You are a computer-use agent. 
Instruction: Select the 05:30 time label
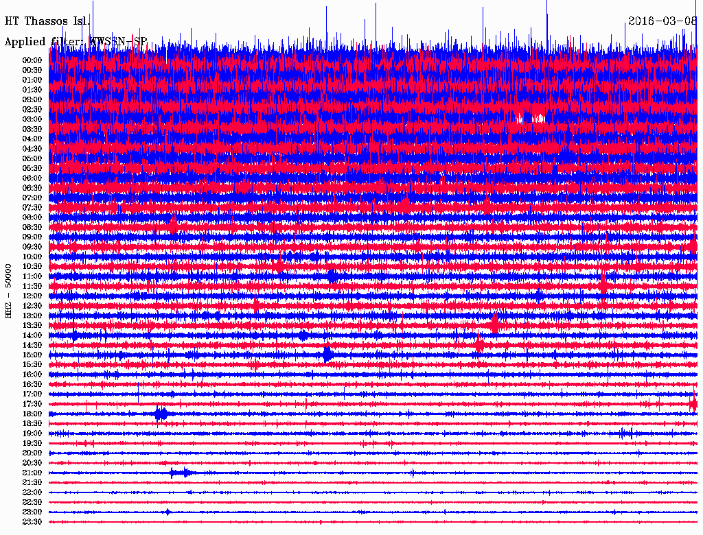click(x=32, y=168)
